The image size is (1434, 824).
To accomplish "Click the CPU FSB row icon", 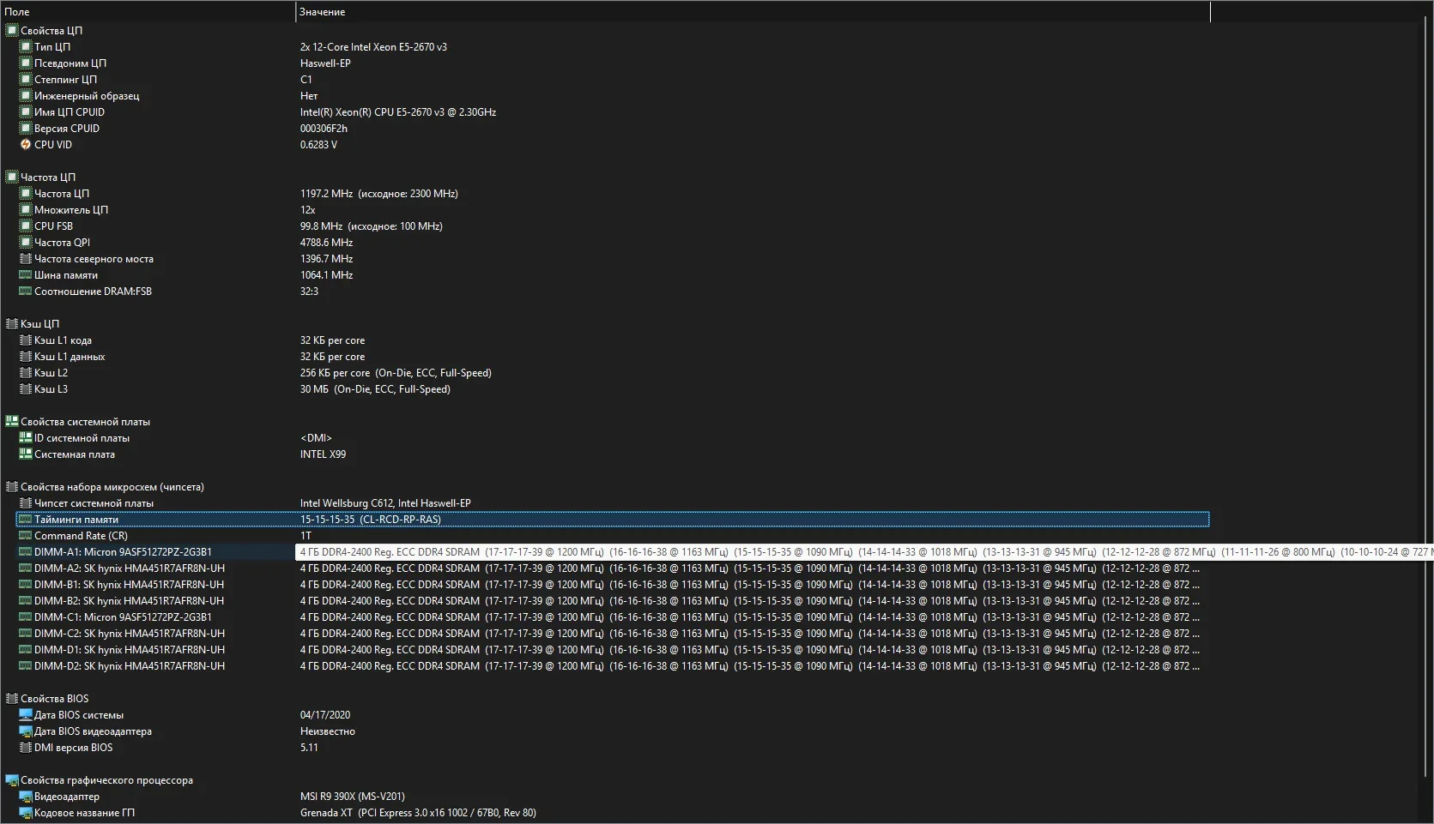I will pyautogui.click(x=26, y=226).
